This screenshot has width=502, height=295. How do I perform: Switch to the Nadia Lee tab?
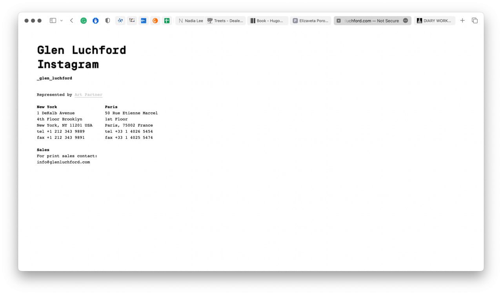pyautogui.click(x=191, y=21)
